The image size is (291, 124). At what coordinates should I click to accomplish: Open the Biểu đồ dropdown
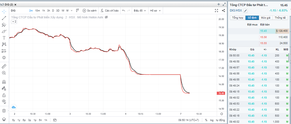pyautogui.click(x=140, y=11)
